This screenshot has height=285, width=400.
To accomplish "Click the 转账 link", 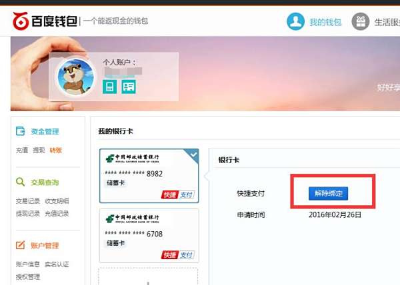I will (56, 150).
